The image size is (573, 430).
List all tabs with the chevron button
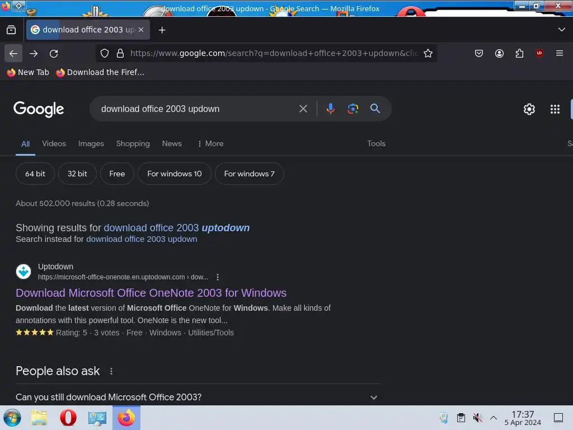[x=562, y=30]
